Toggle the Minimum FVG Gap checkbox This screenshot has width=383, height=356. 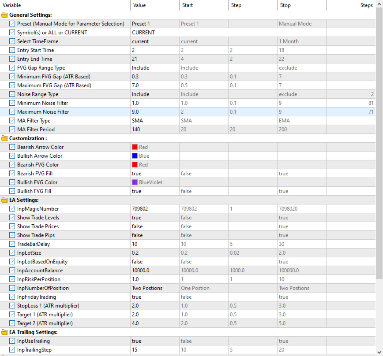[12, 77]
